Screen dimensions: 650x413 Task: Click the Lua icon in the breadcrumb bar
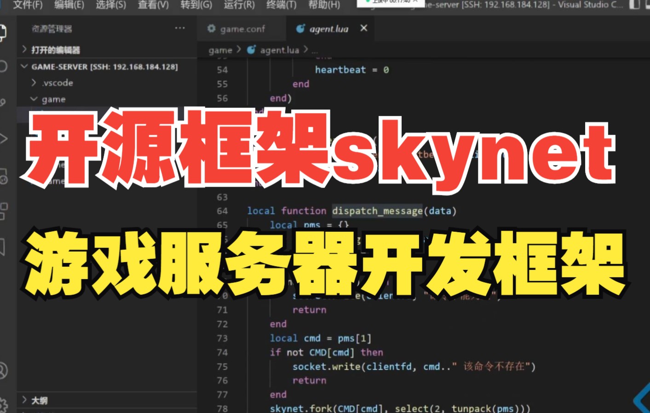click(251, 50)
